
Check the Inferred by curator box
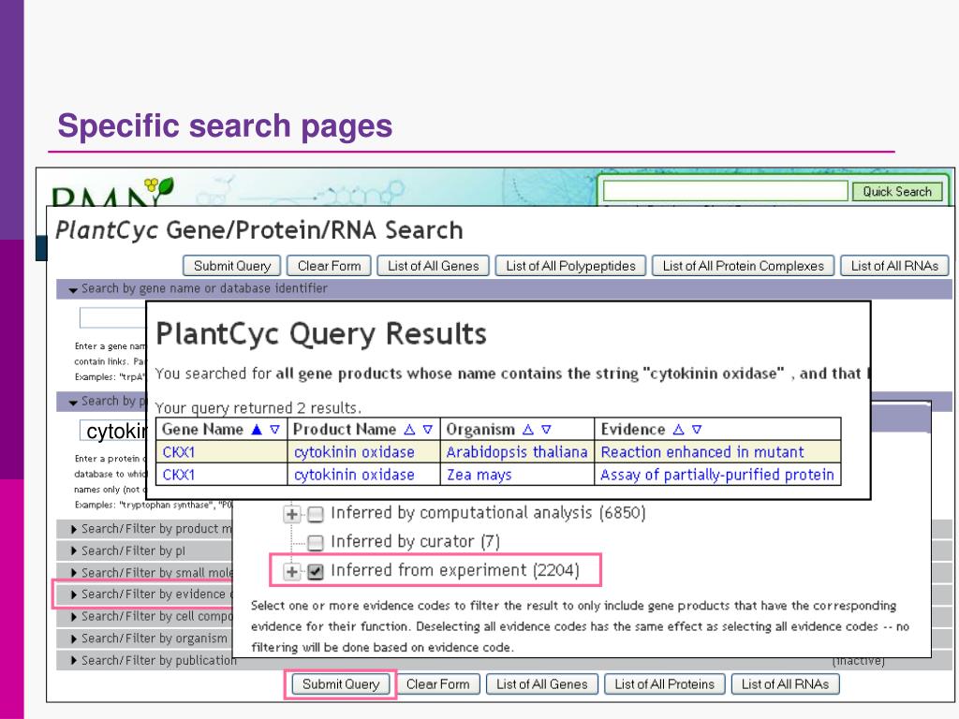pyautogui.click(x=315, y=542)
